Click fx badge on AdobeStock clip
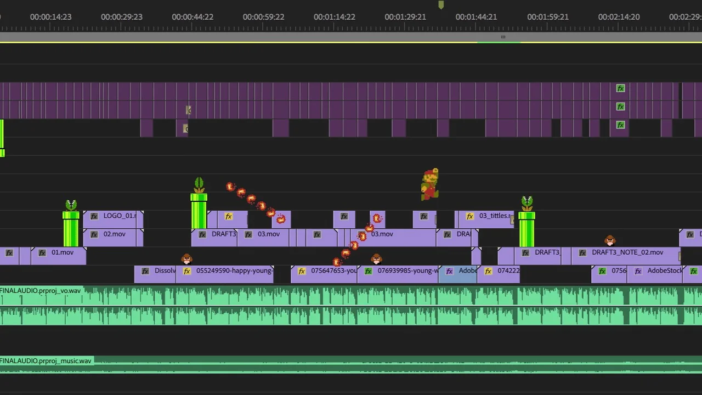 tap(638, 271)
